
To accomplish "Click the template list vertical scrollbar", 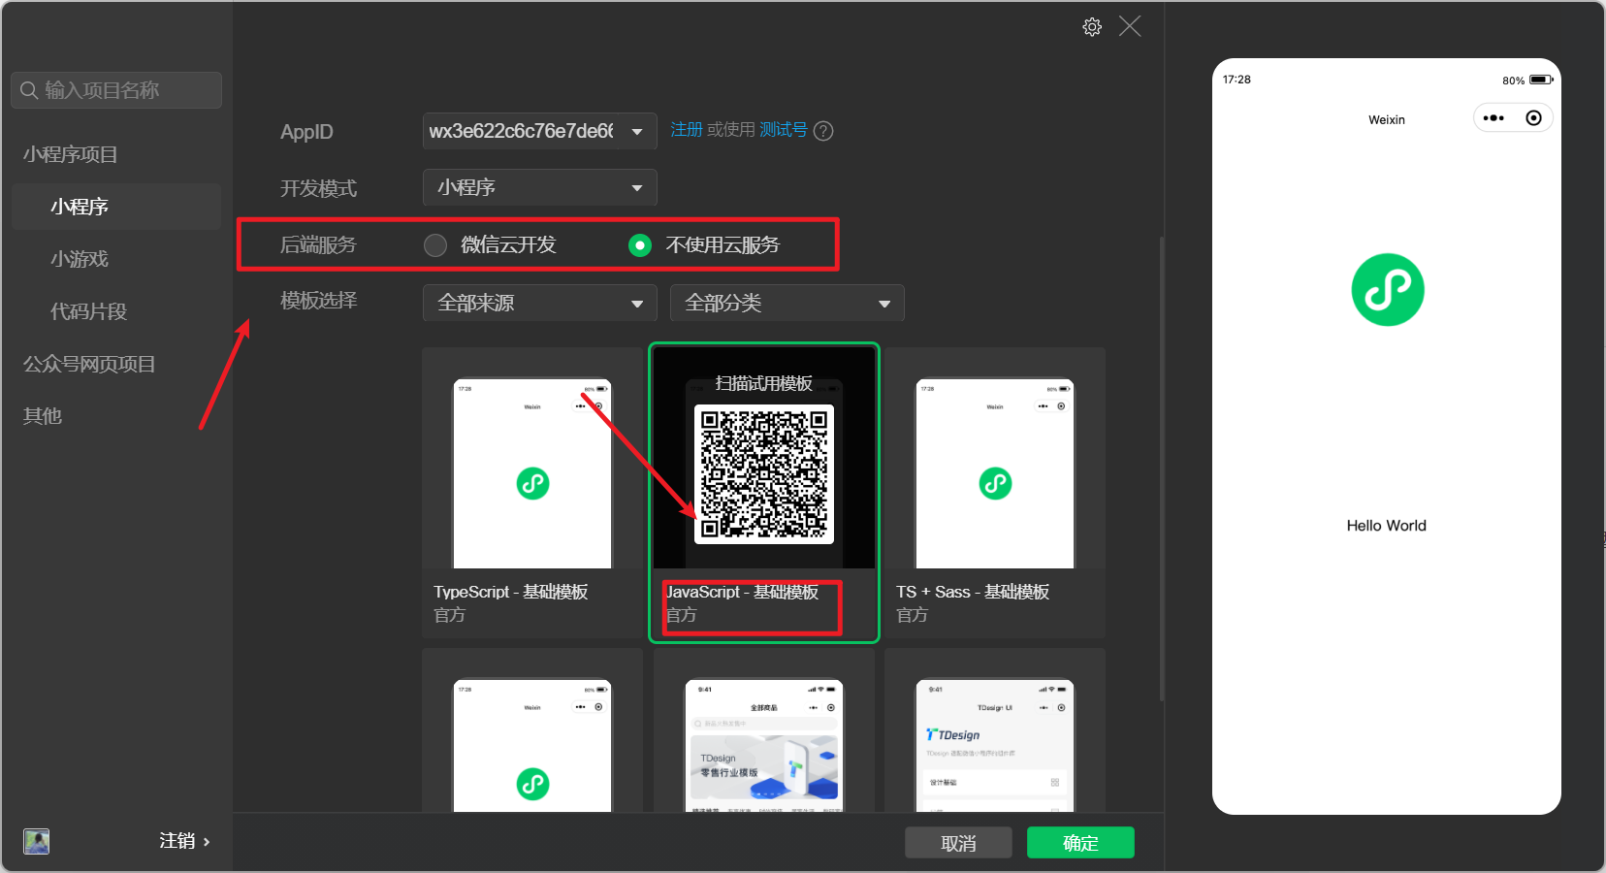I will pyautogui.click(x=1162, y=469).
